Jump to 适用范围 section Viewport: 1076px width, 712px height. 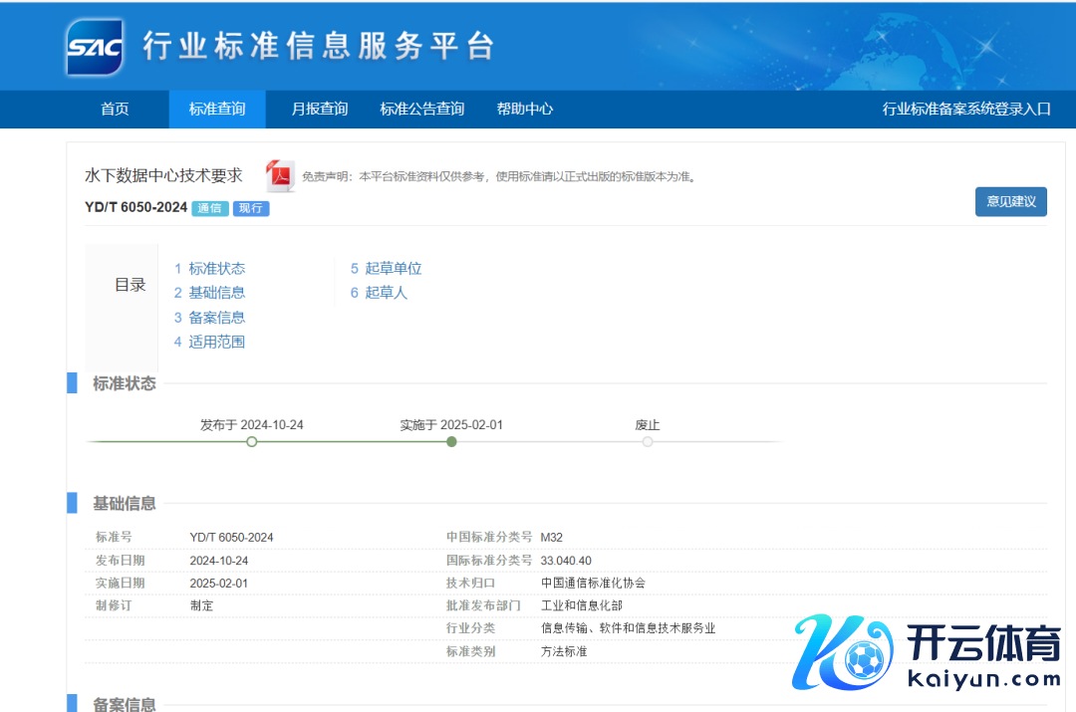(216, 342)
